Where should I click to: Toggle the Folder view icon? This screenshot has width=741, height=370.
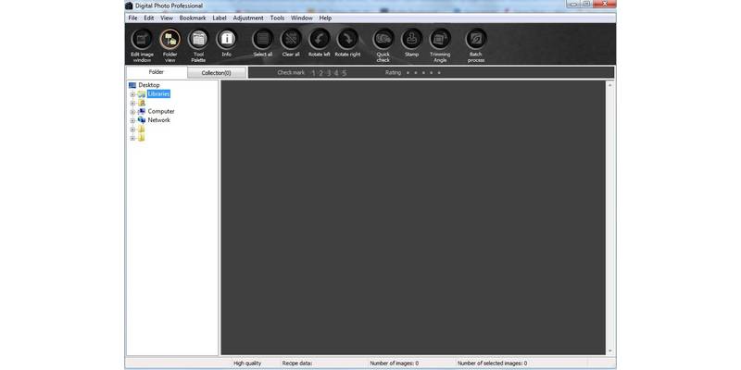coord(170,40)
